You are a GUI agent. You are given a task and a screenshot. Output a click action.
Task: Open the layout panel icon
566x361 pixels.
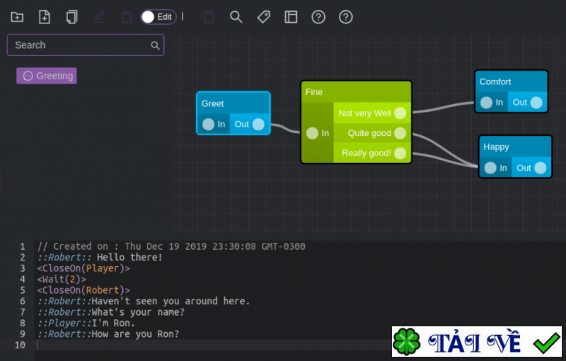click(291, 17)
